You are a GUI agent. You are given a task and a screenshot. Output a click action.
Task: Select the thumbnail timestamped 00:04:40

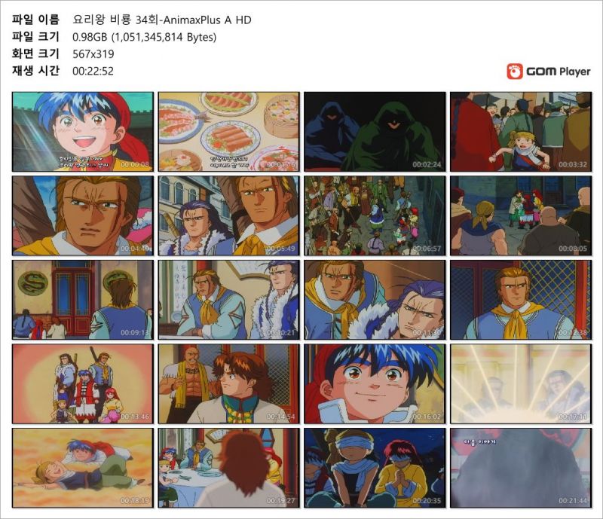(83, 215)
